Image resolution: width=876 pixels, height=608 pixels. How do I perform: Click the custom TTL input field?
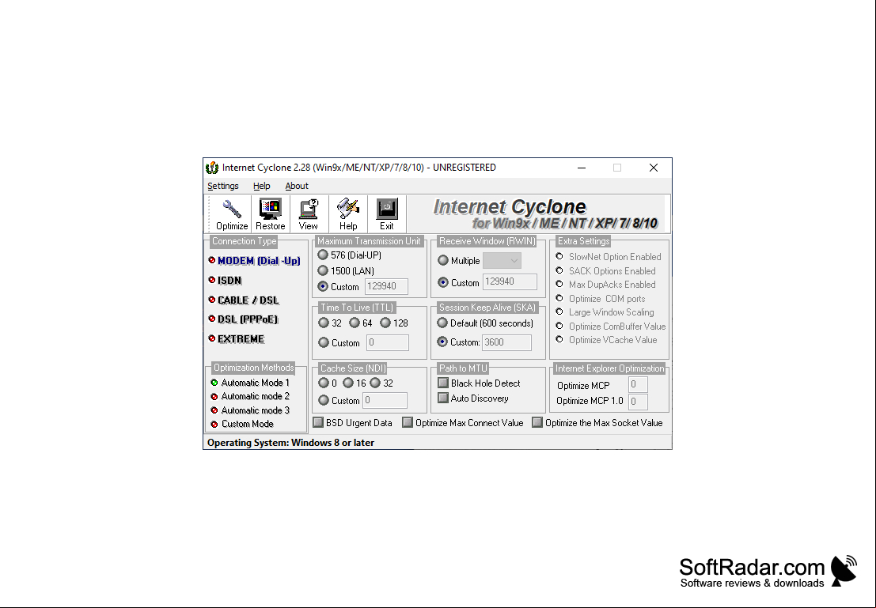(x=387, y=343)
